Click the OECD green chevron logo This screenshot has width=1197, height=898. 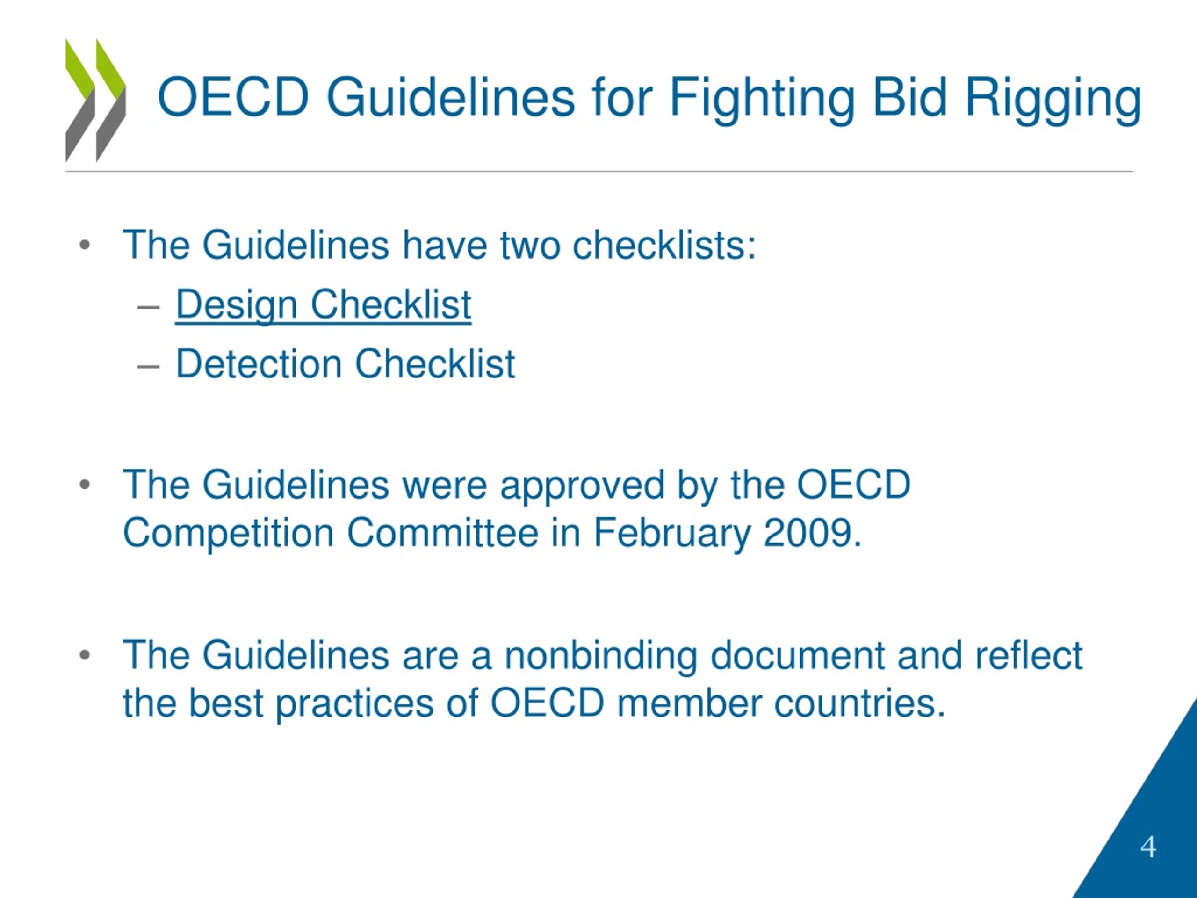95,100
